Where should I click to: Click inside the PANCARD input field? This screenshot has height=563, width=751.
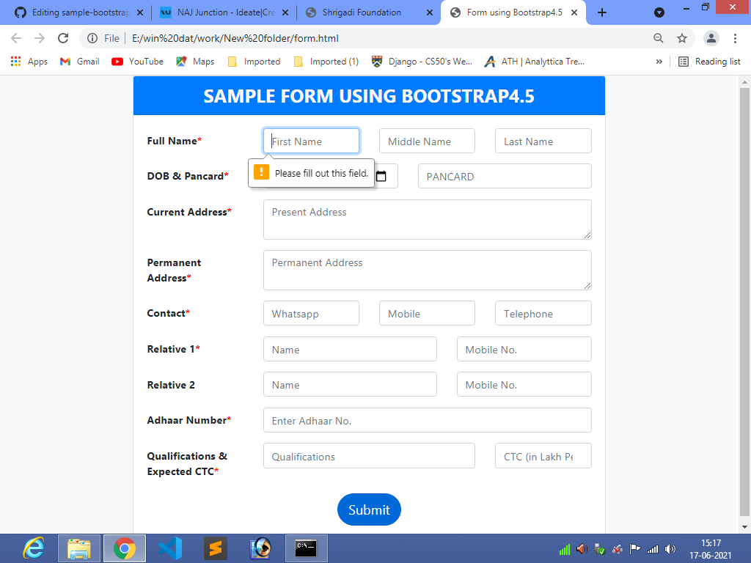(x=504, y=175)
